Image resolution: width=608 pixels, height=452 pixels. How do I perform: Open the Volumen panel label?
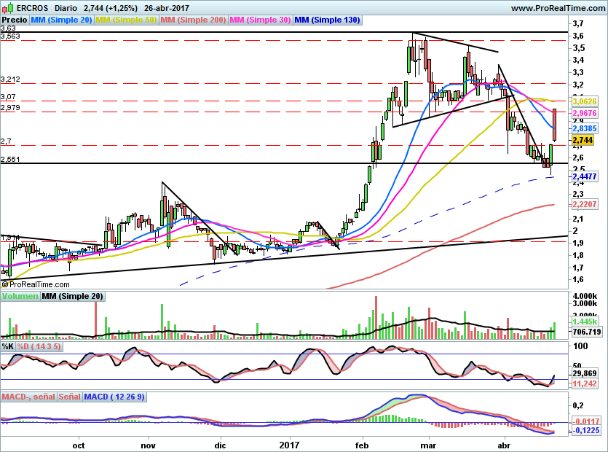coord(20,296)
